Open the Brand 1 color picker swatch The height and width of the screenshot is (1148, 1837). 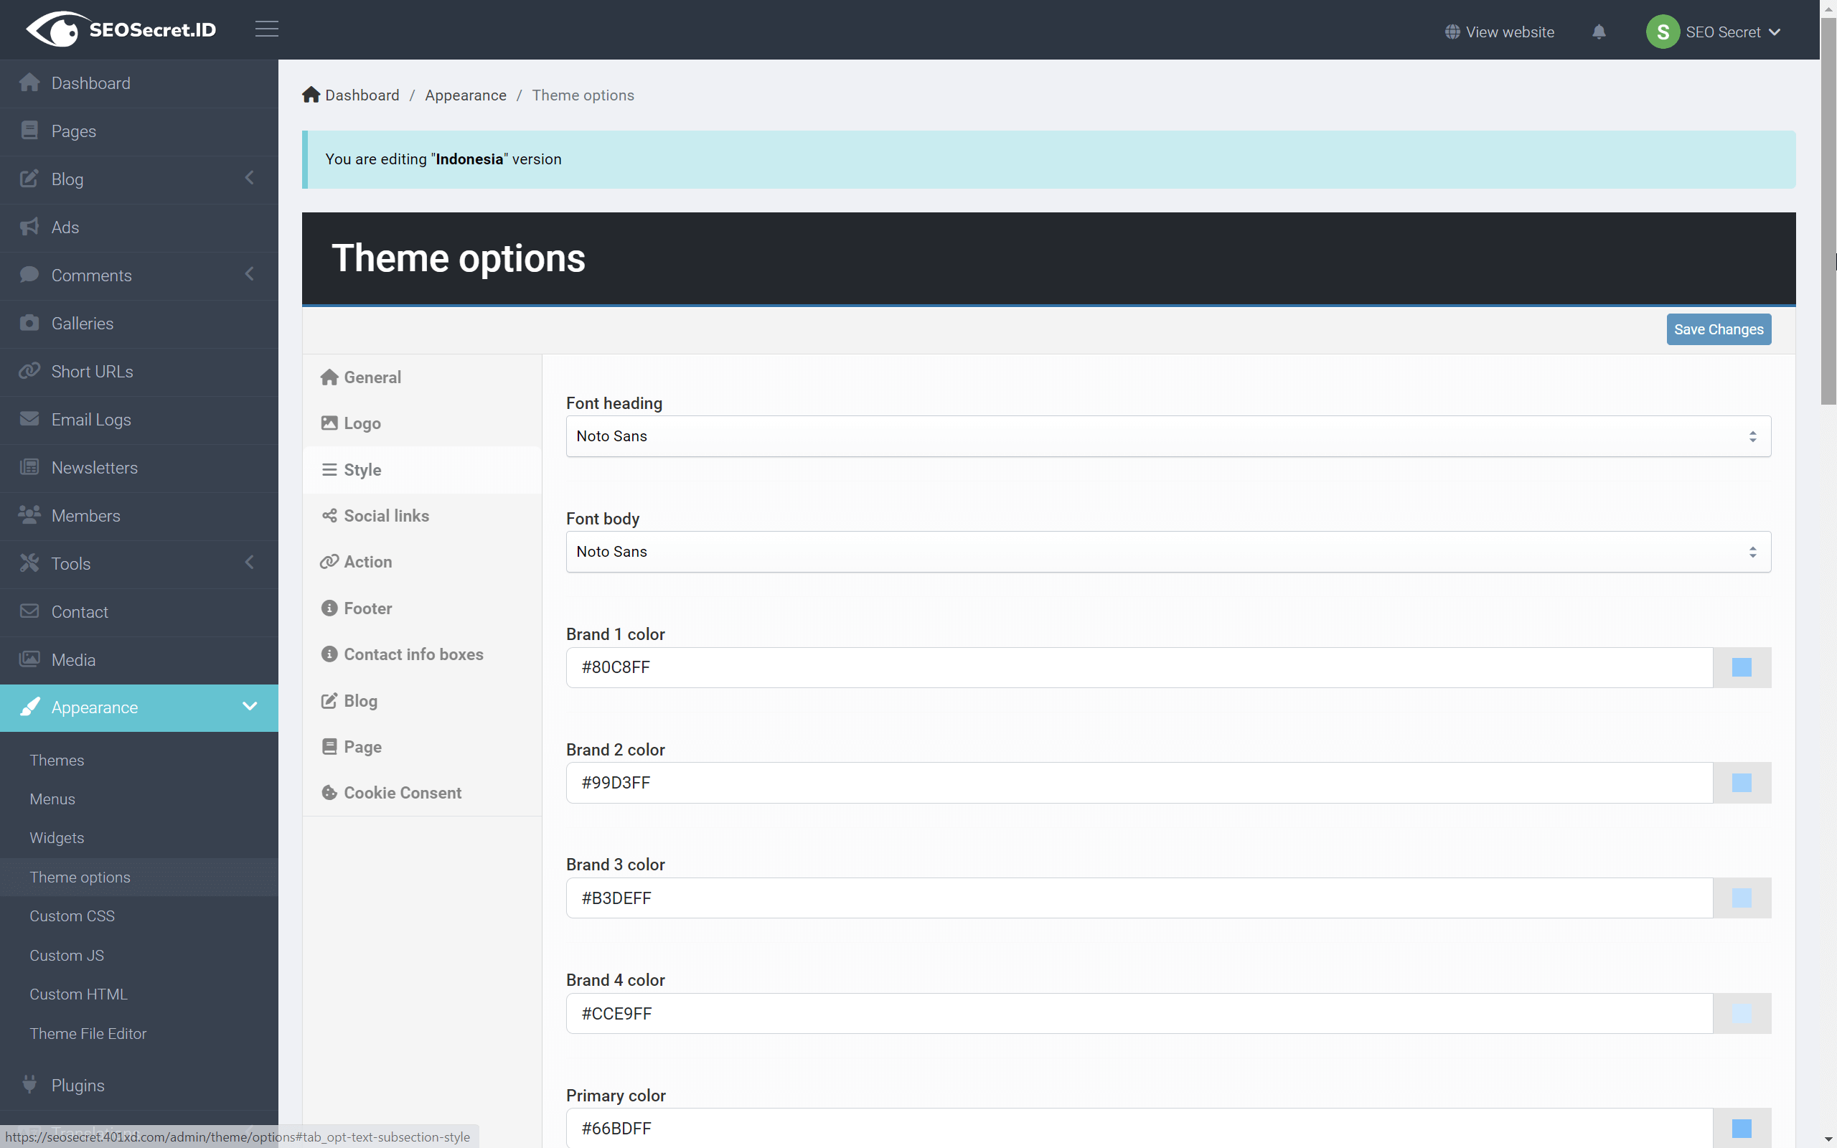point(1742,667)
